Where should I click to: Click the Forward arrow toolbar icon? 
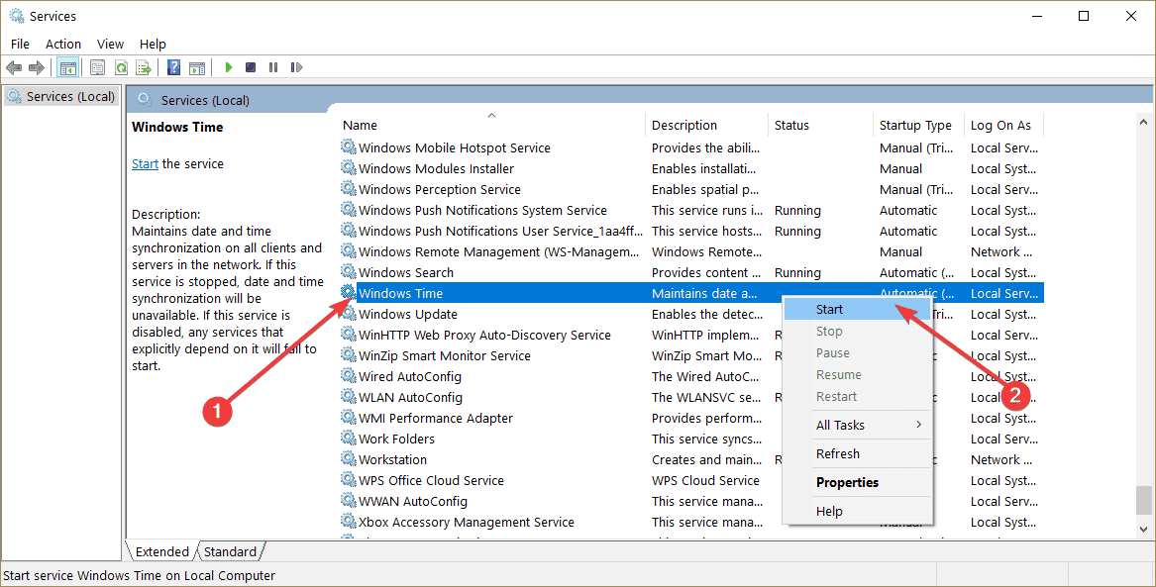(36, 67)
